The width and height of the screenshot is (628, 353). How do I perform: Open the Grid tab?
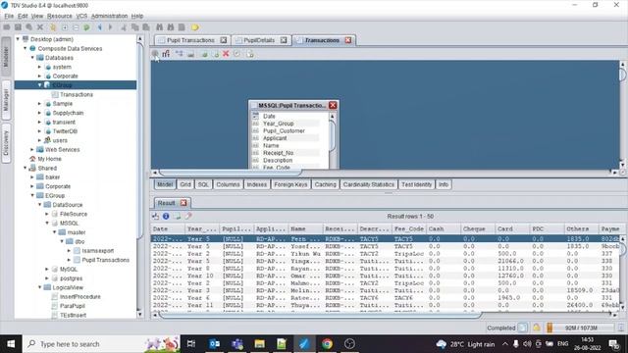(185, 184)
